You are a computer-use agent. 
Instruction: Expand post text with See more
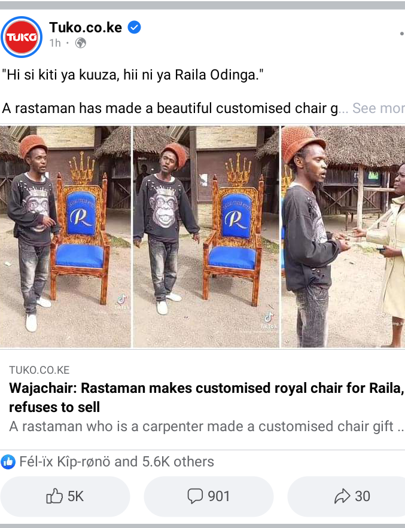pyautogui.click(x=379, y=108)
